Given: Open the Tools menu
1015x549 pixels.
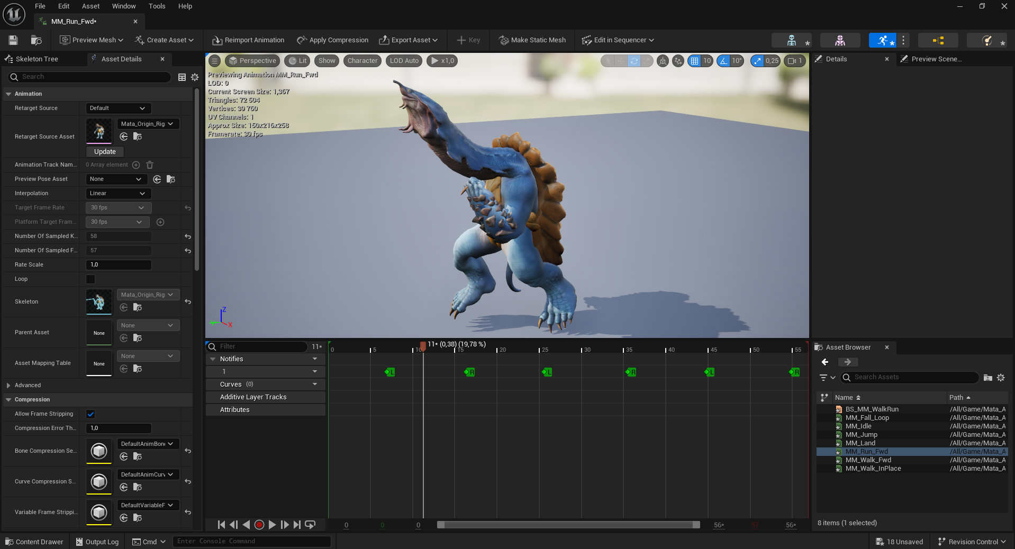Looking at the screenshot, I should coord(157,6).
